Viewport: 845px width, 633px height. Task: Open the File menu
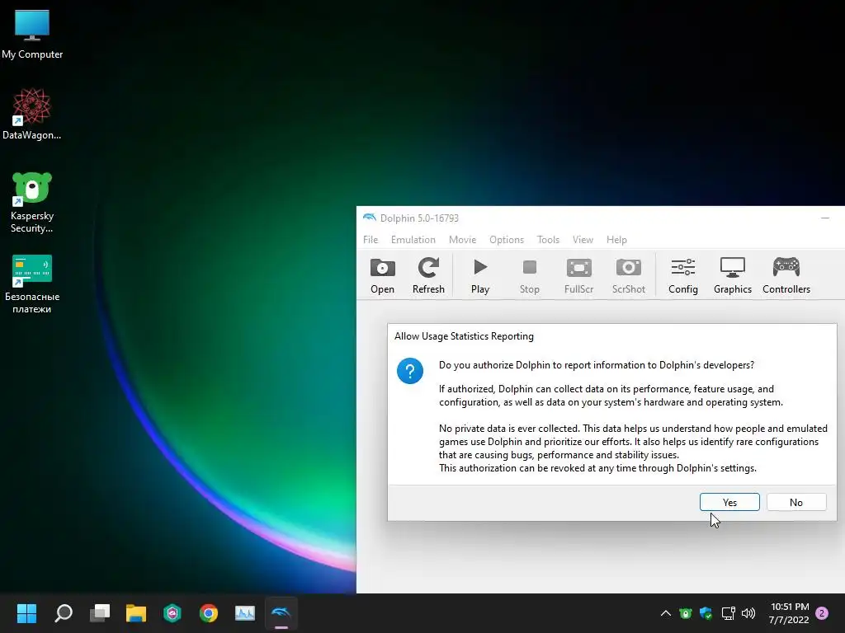(x=371, y=240)
